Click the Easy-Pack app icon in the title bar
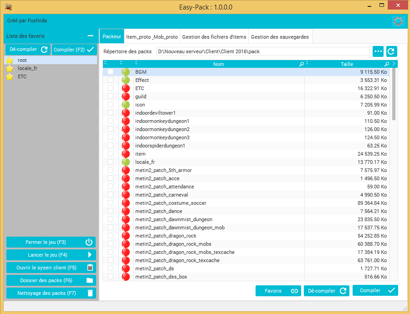 point(8,6)
